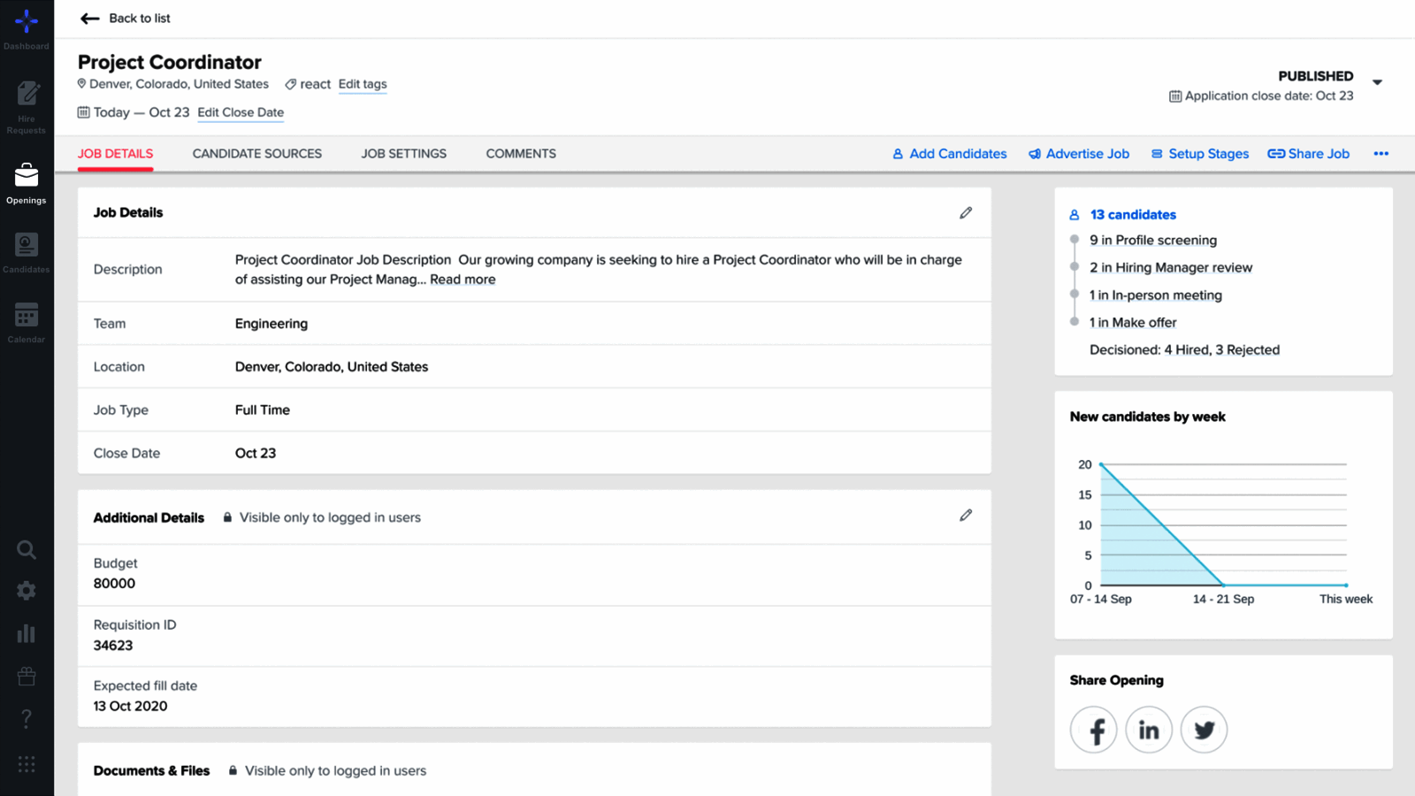The height and width of the screenshot is (796, 1415).
Task: Open the reports bar chart icon
Action: [x=27, y=633]
